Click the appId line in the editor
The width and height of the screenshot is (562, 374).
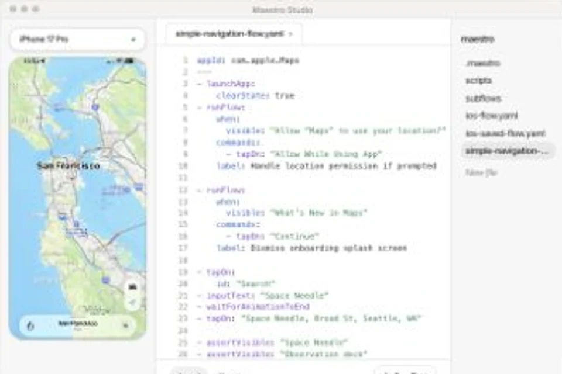pyautogui.click(x=248, y=60)
